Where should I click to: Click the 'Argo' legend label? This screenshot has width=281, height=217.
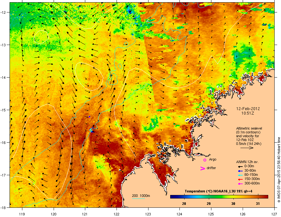click(x=213, y=159)
